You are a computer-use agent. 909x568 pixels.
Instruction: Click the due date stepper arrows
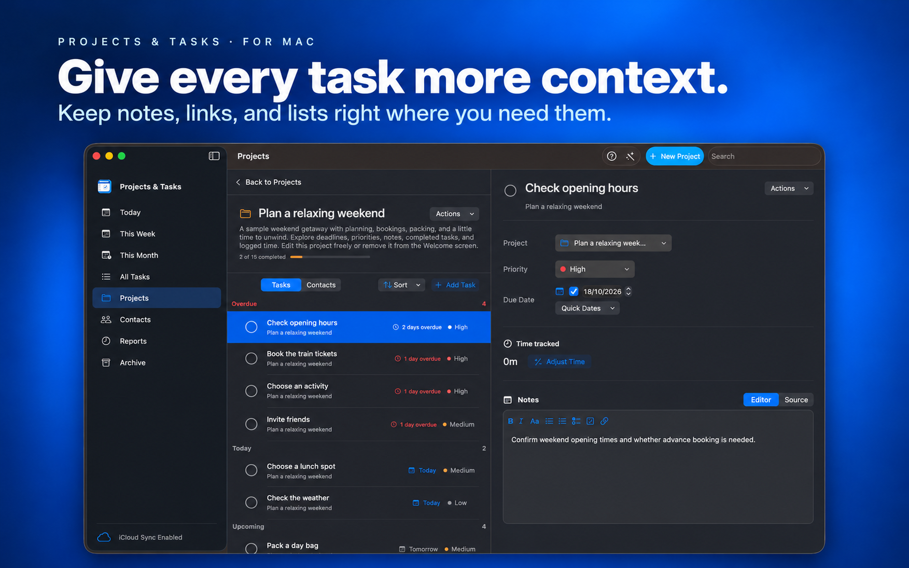(628, 291)
